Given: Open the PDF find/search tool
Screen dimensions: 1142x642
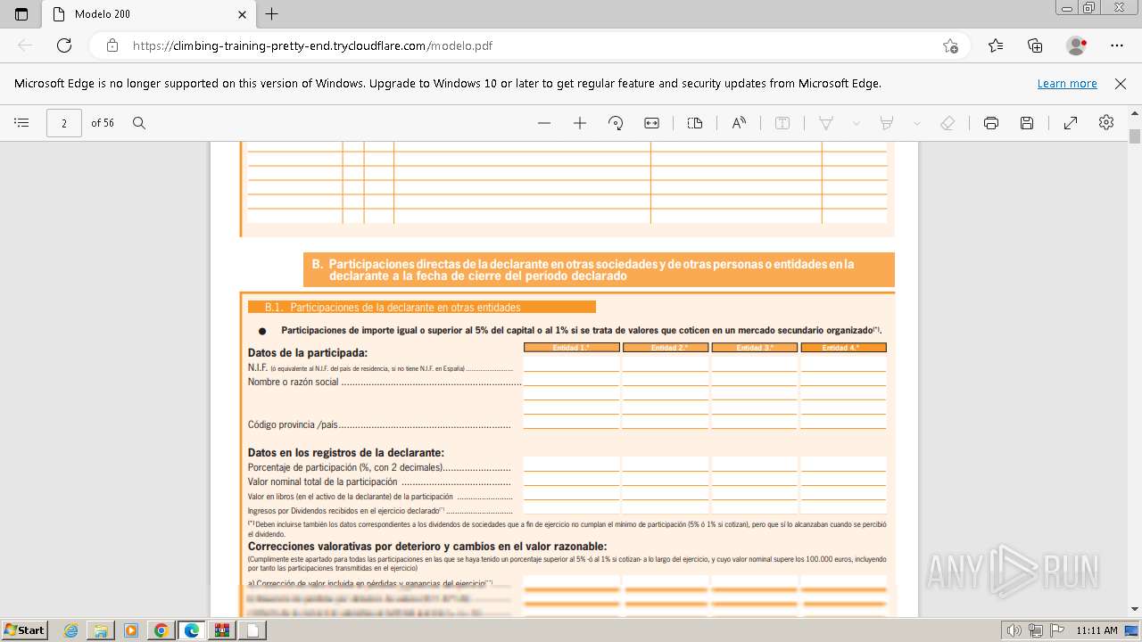Looking at the screenshot, I should [139, 123].
